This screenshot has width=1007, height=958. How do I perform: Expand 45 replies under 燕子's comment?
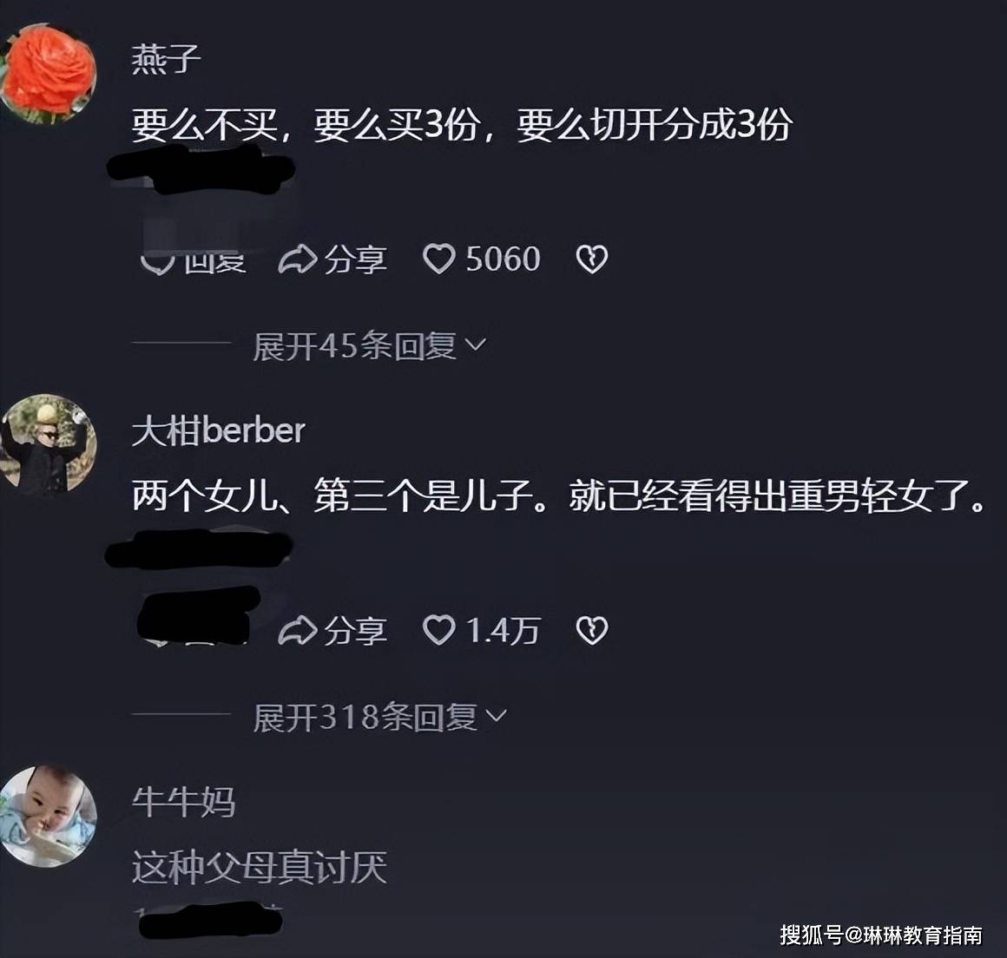(370, 346)
